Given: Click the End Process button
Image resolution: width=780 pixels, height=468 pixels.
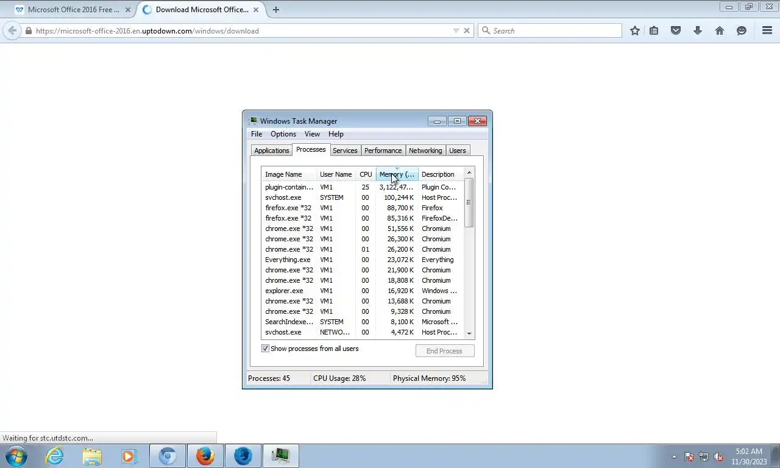Looking at the screenshot, I should pos(445,351).
